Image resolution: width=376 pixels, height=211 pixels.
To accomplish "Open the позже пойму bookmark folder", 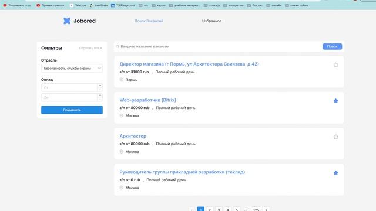I will (297, 5).
